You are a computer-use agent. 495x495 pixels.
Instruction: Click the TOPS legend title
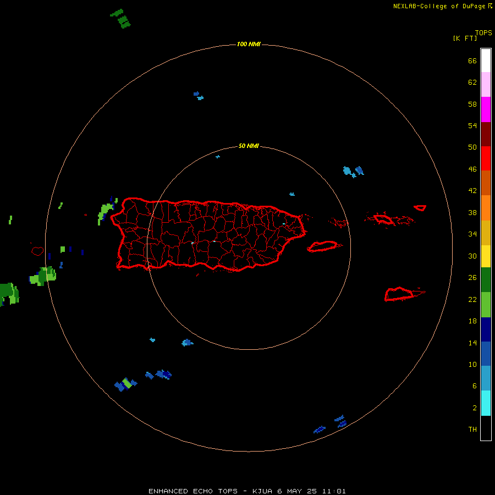[x=483, y=32]
